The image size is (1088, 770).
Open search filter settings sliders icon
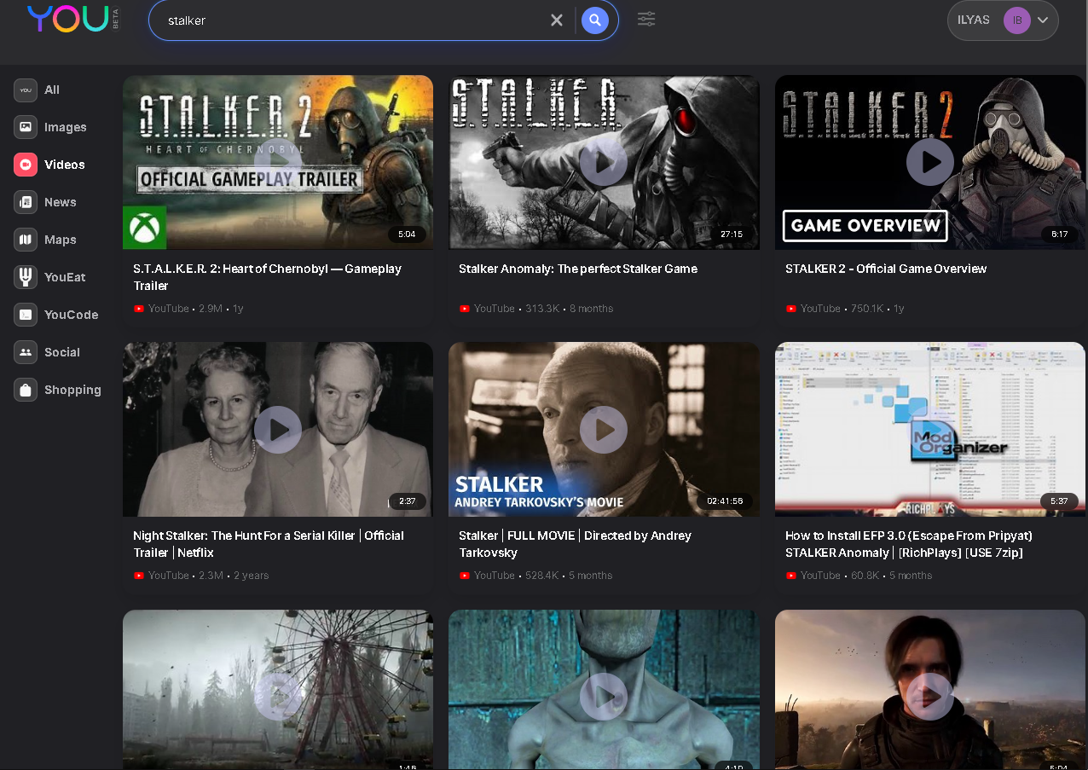pyautogui.click(x=646, y=19)
